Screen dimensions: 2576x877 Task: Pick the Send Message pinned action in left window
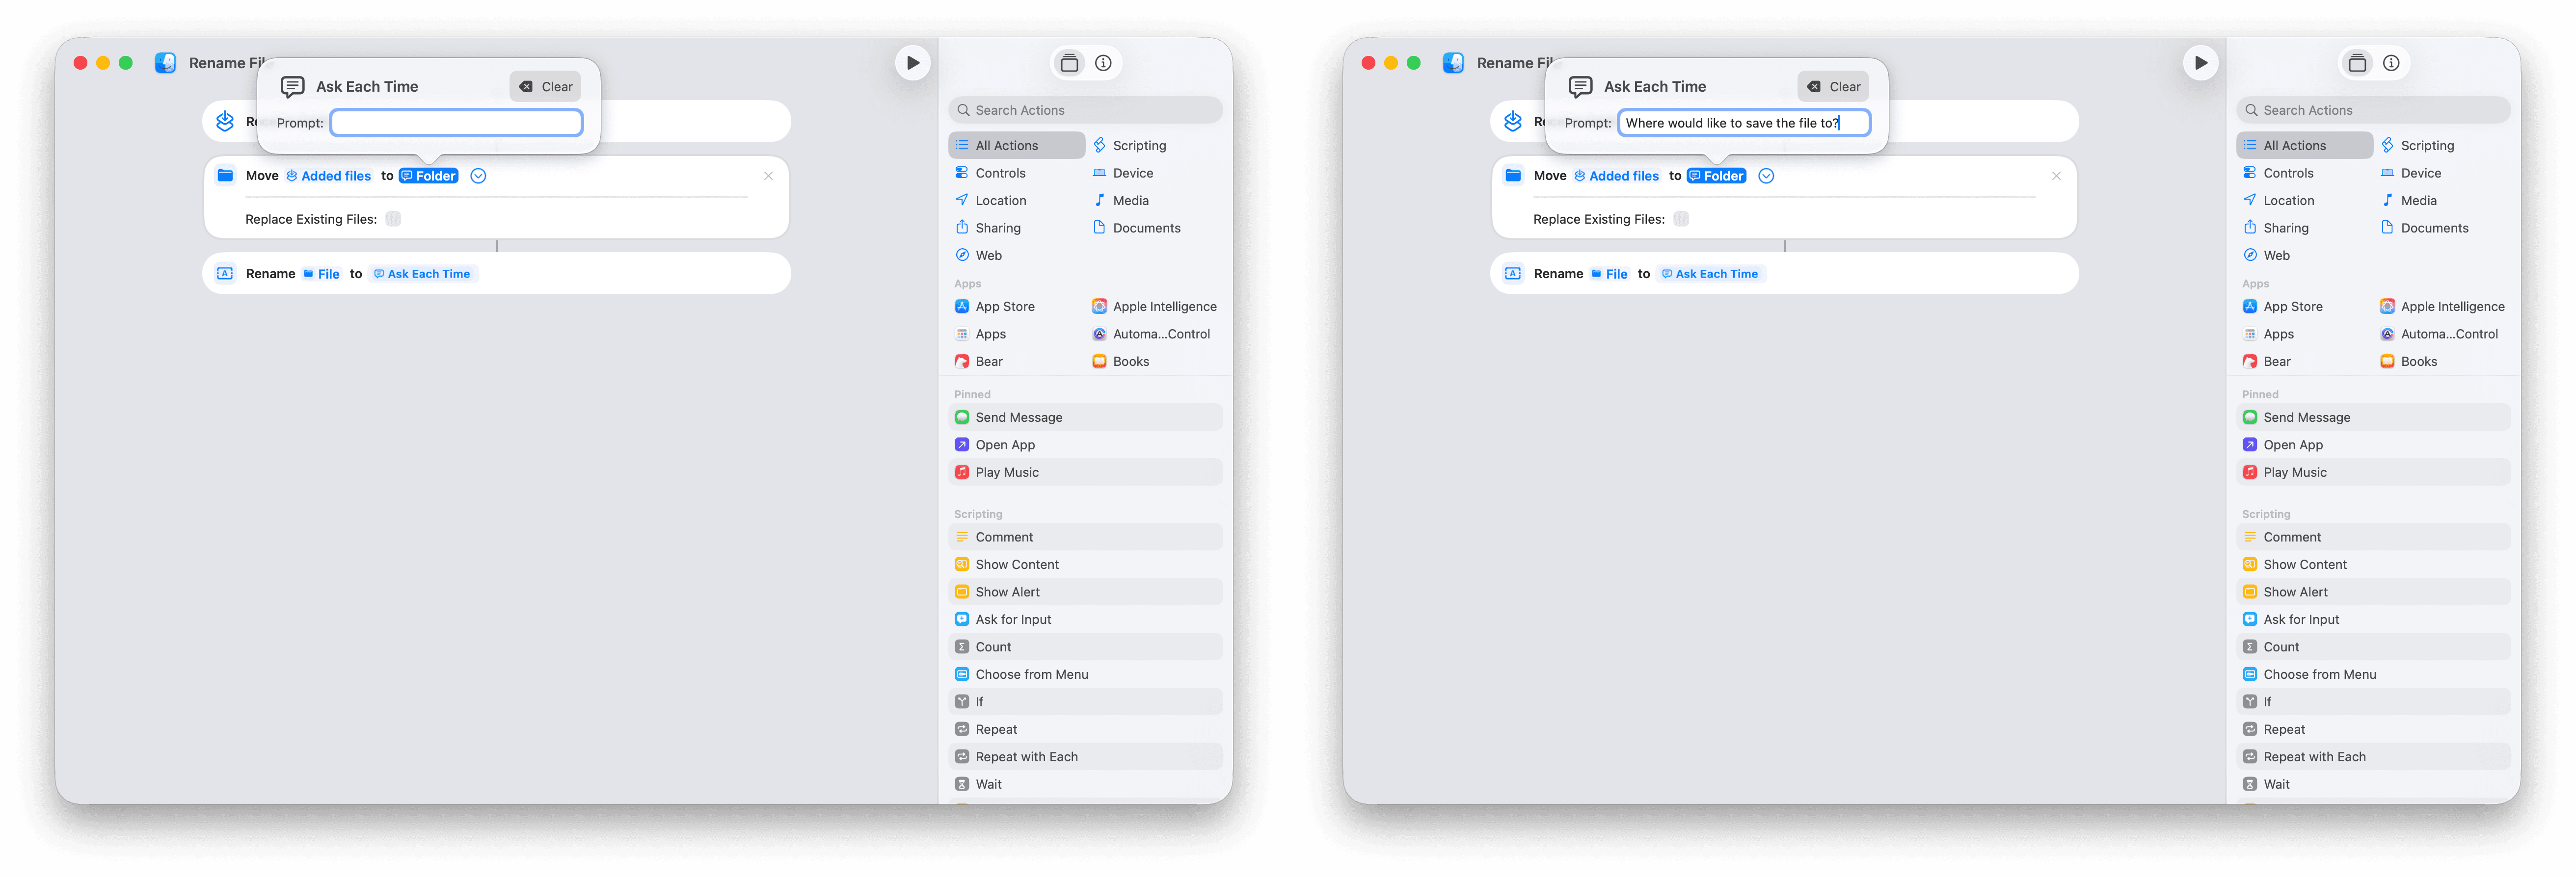pyautogui.click(x=1018, y=417)
